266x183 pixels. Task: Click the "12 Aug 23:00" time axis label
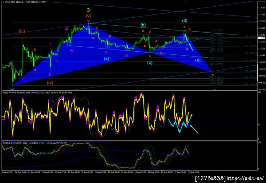[87, 172]
